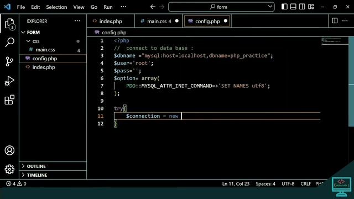Open main.css in the explorer
This screenshot has height=199, width=354.
click(x=53, y=50)
